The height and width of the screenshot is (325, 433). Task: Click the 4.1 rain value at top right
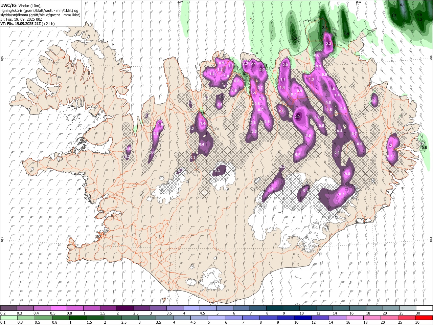click(402, 5)
